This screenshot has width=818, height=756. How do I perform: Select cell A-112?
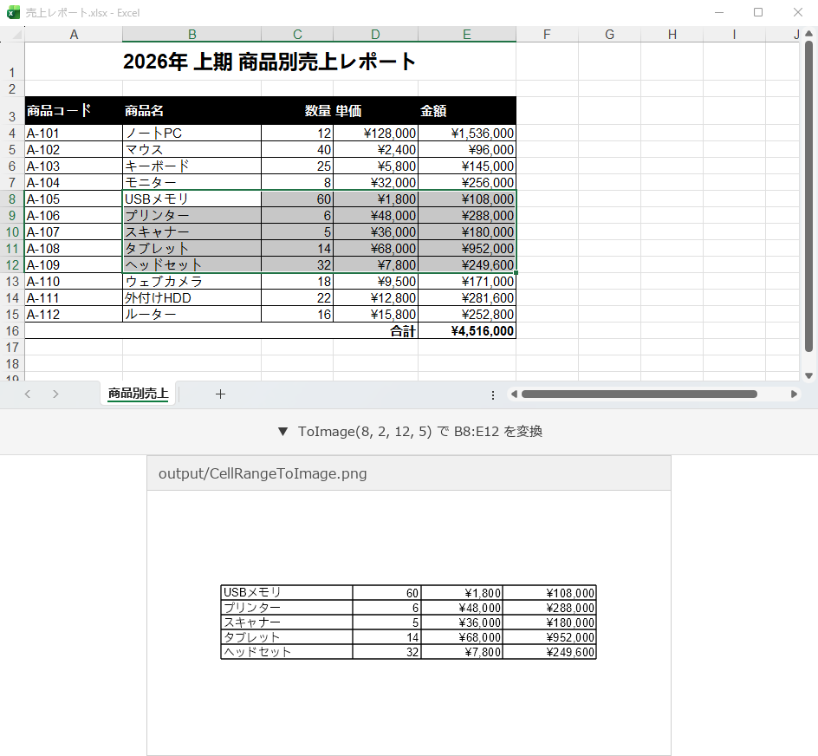[x=74, y=315]
